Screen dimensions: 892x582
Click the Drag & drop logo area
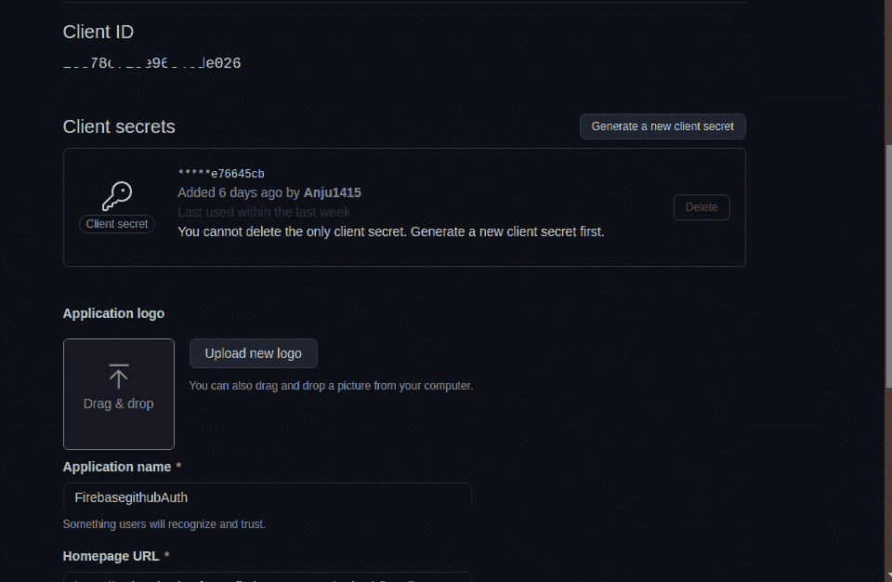[119, 394]
